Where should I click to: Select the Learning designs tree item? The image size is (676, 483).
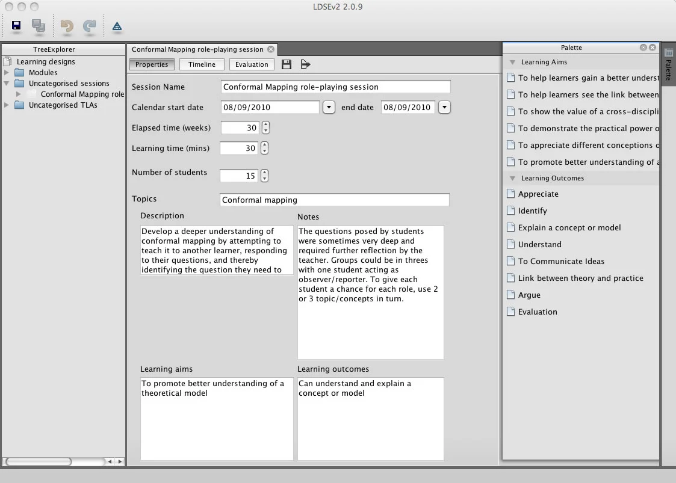(x=46, y=61)
